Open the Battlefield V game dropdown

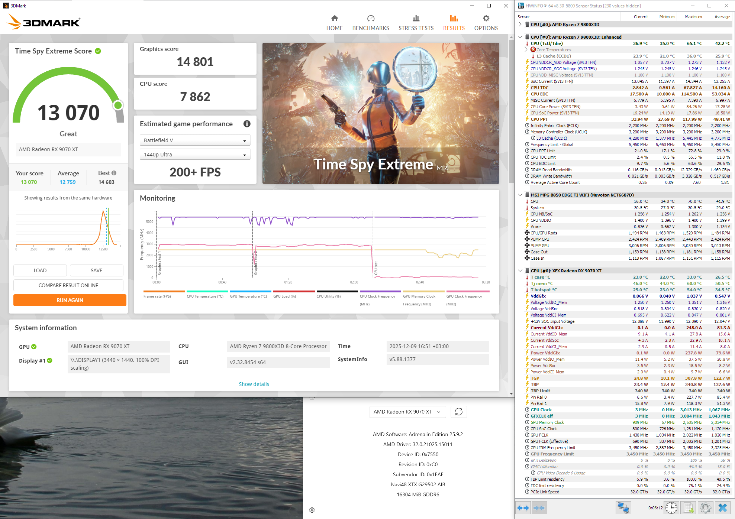[195, 140]
